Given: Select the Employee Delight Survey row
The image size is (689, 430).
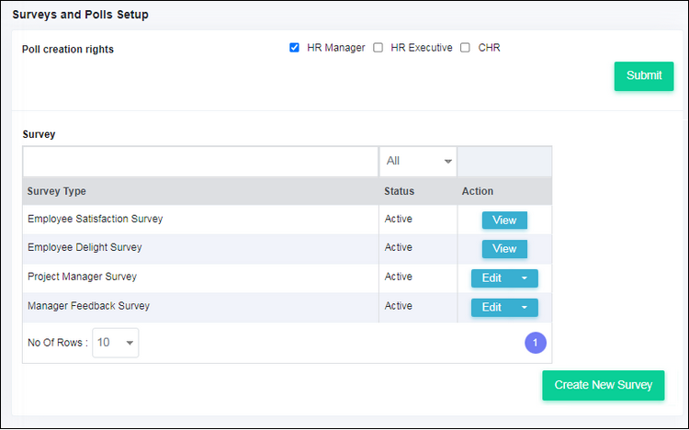Looking at the screenshot, I should click(x=288, y=249).
